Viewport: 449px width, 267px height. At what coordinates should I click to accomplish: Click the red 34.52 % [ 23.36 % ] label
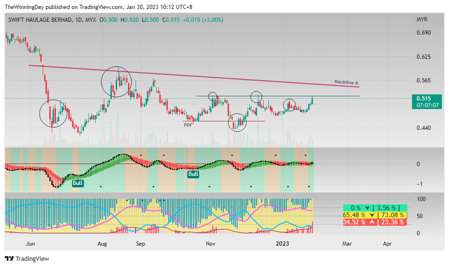point(375,222)
